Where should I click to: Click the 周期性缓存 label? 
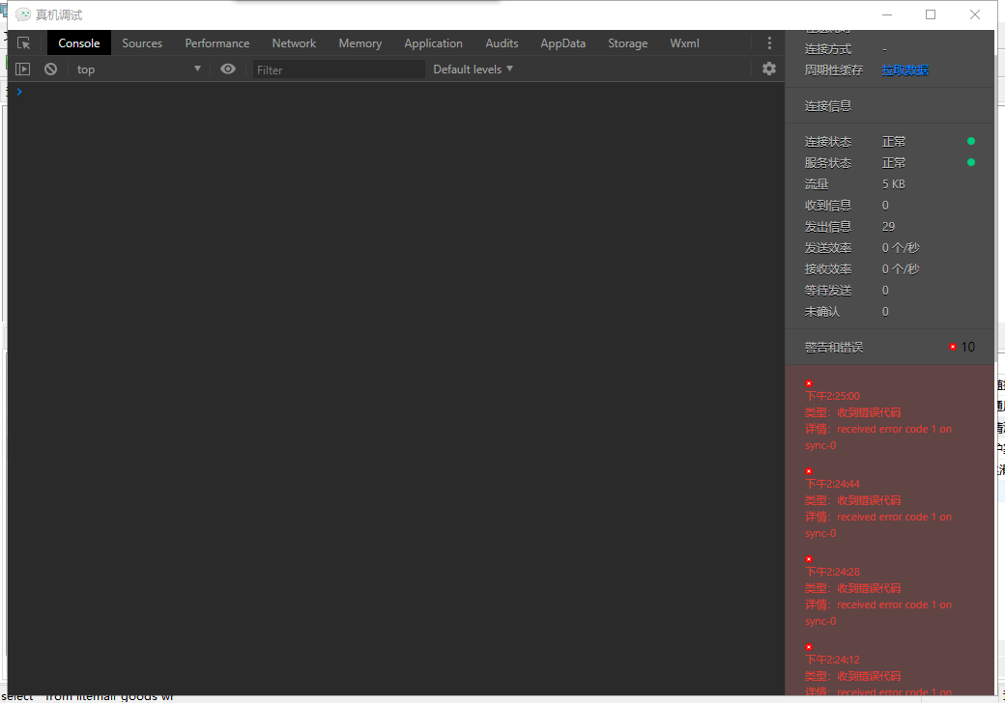(x=834, y=70)
